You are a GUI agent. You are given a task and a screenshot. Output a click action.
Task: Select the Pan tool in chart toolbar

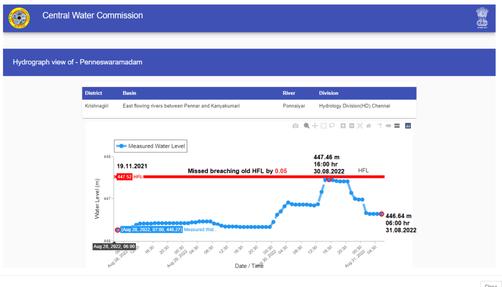(315, 126)
